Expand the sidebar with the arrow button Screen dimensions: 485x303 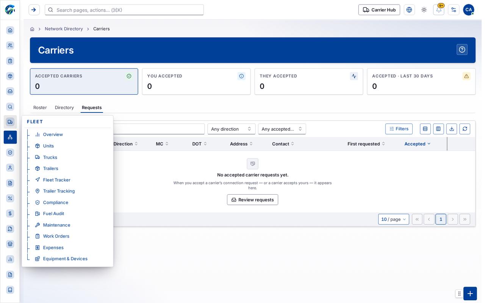pos(34,10)
